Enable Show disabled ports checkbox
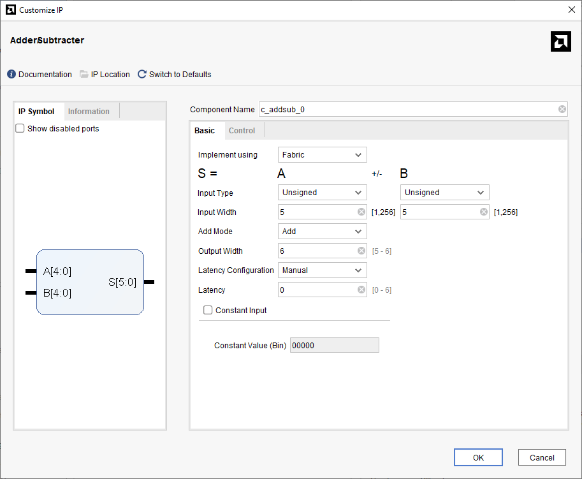 click(20, 129)
